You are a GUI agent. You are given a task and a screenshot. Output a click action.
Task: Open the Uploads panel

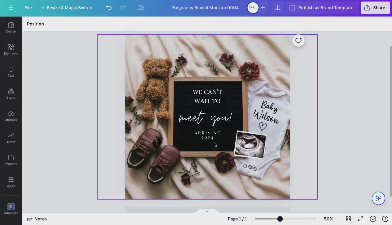(11, 116)
